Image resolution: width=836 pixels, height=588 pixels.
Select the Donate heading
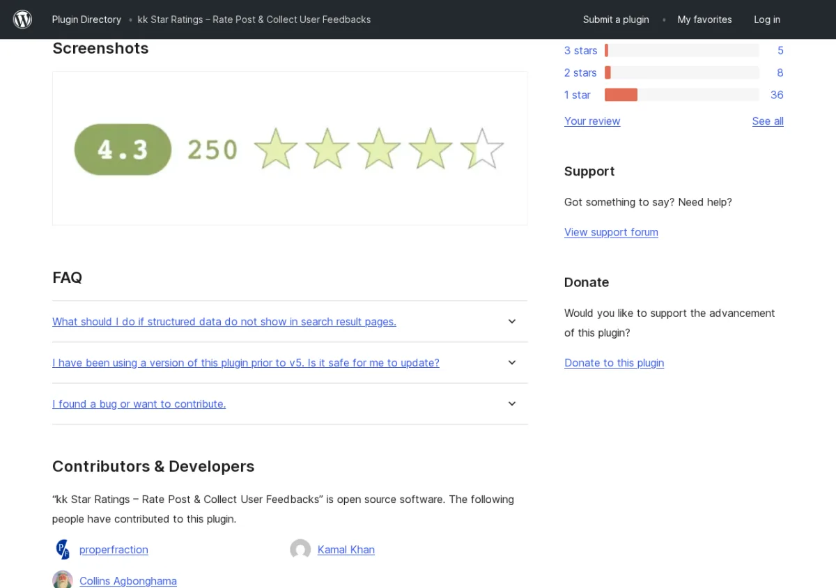[587, 282]
